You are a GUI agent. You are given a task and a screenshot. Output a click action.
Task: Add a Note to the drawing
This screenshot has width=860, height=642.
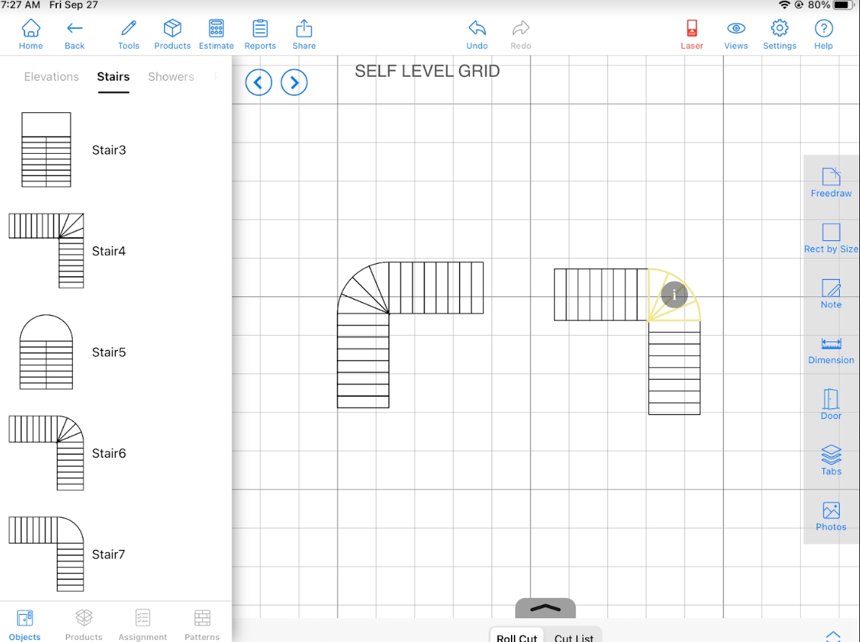[831, 294]
